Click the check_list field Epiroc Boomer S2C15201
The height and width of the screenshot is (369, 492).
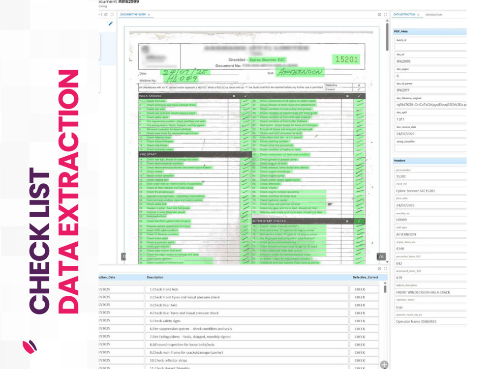pyautogui.click(x=430, y=191)
